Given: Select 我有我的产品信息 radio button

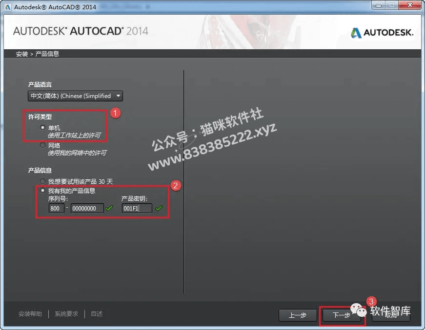Looking at the screenshot, I should (x=42, y=191).
